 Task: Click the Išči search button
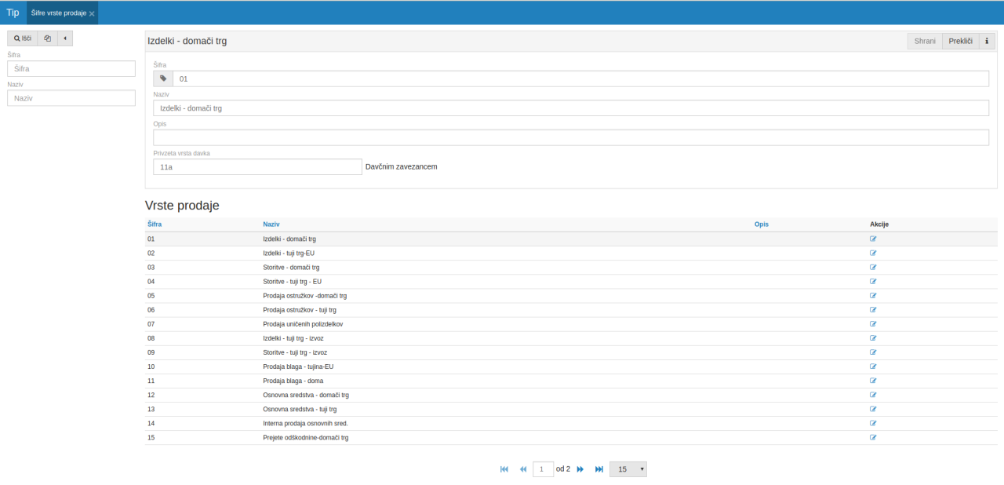tap(23, 38)
